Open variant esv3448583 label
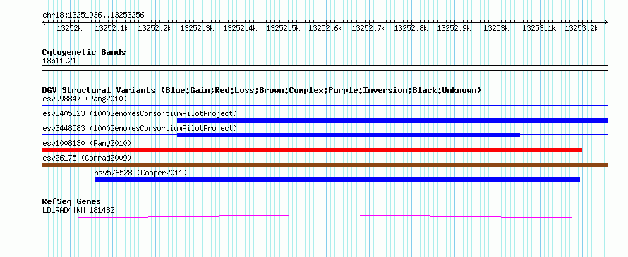The width and height of the screenshot is (628, 257). click(x=140, y=128)
